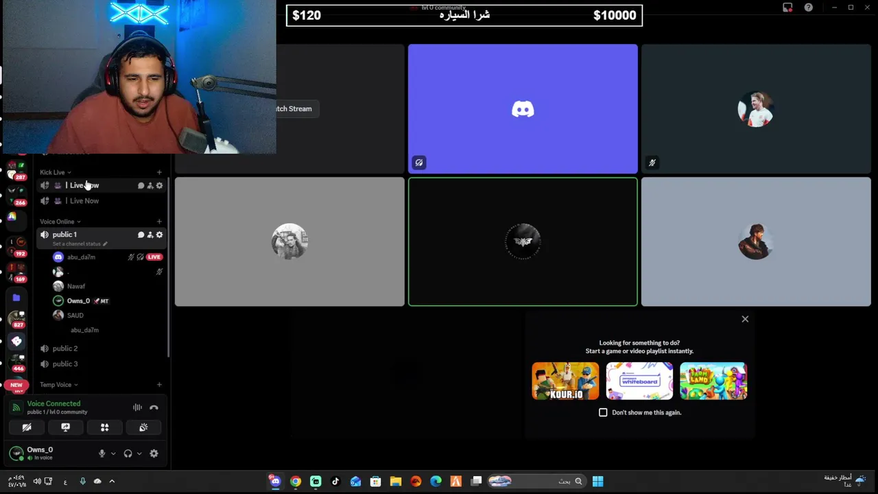Start the Whiteboard activity
Screen dimensions: 878x494
point(639,381)
